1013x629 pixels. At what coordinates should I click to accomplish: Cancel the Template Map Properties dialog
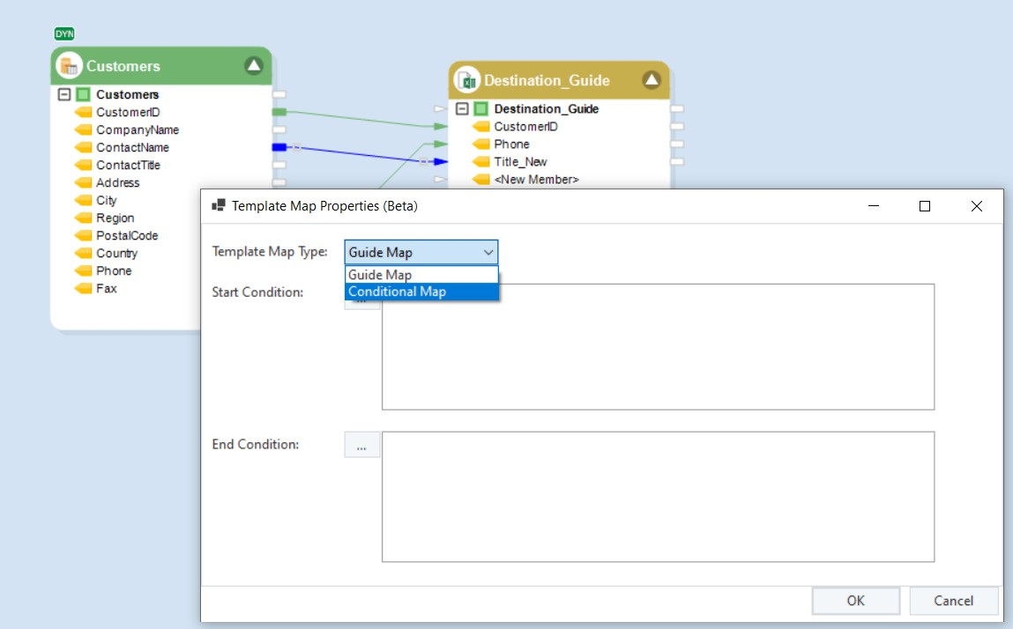953,601
